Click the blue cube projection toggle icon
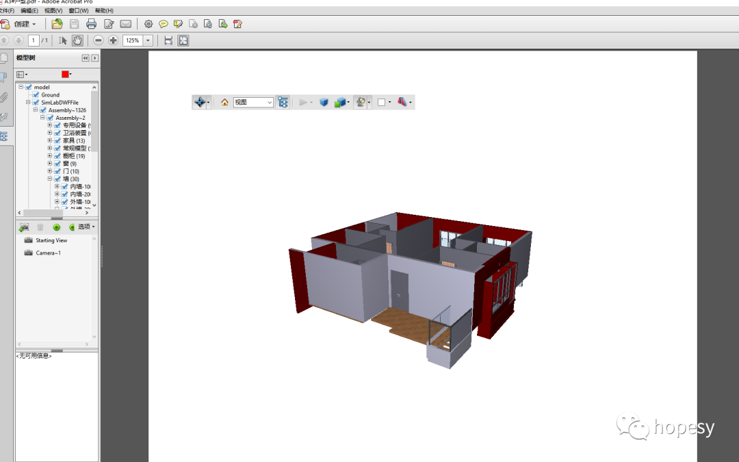 (x=324, y=102)
